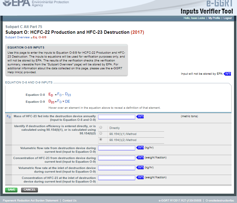Click the green SAVE button
This screenshot has height=203, width=237.
(x=11, y=190)
